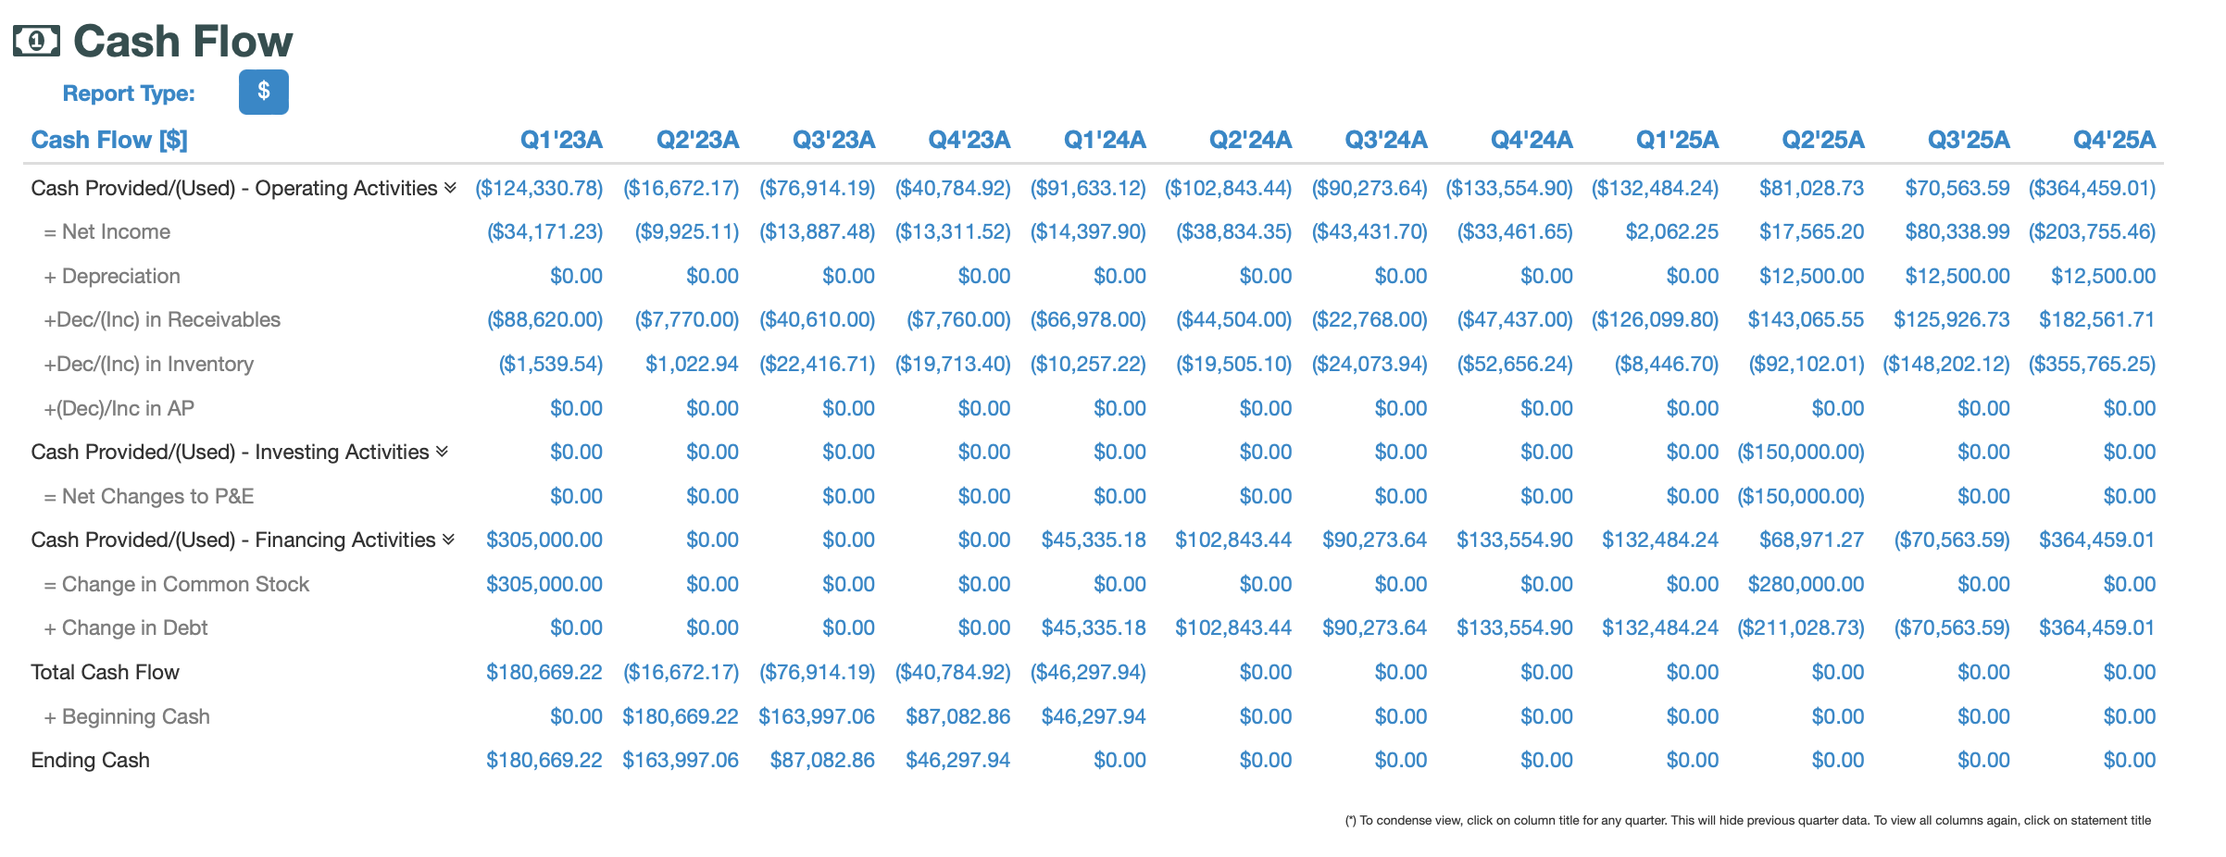Screen dimensions: 2226x857
Task: Click the Cash Flow [$] statement title
Action: point(109,139)
